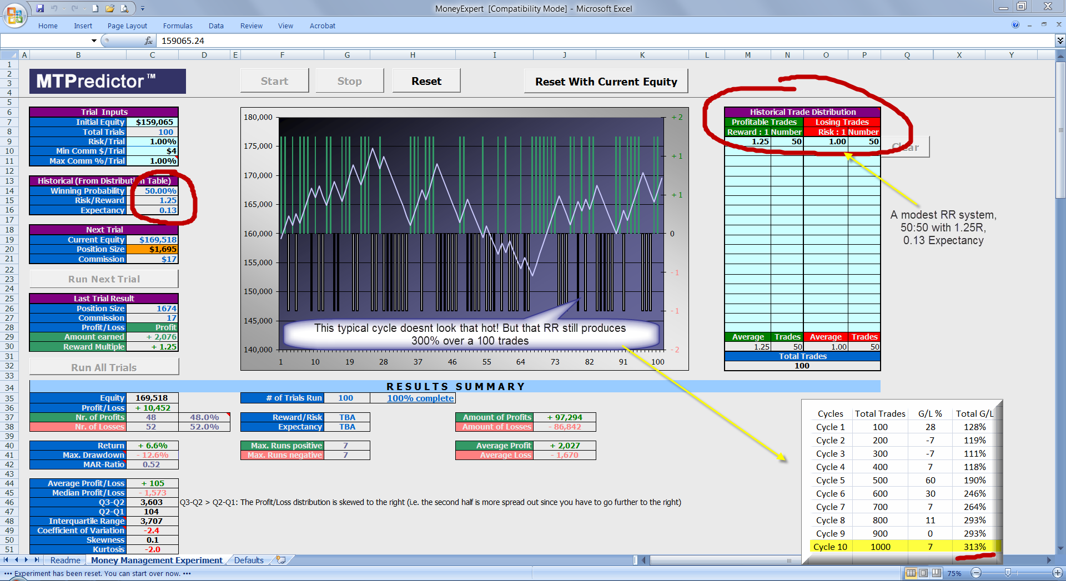Click the formula bar value 159065.24
The width and height of the screenshot is (1066, 581).
183,41
